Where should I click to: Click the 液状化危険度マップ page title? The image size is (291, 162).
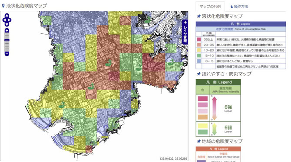click(26, 6)
